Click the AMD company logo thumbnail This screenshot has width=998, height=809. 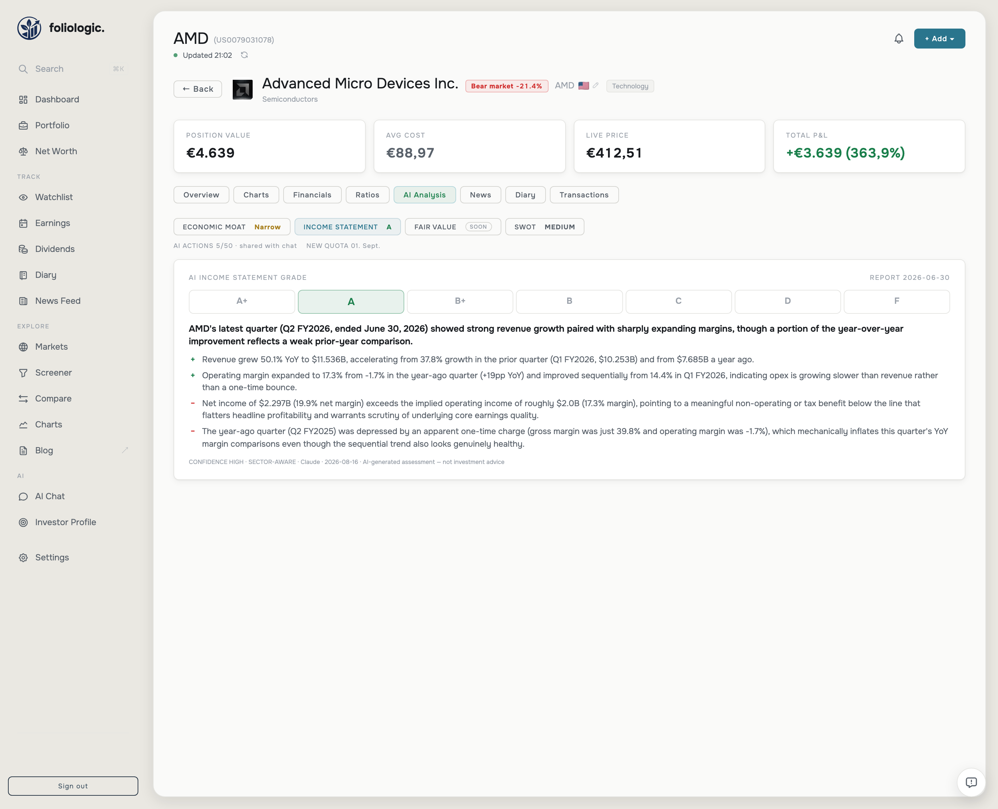[242, 89]
